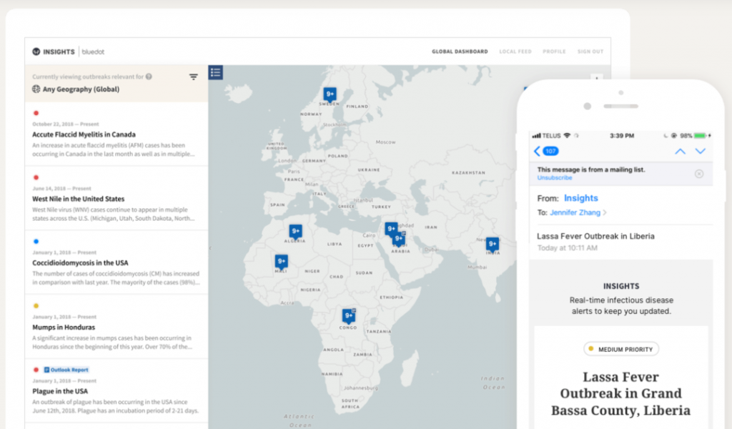
Task: Click Sign Out
Action: pyautogui.click(x=590, y=51)
